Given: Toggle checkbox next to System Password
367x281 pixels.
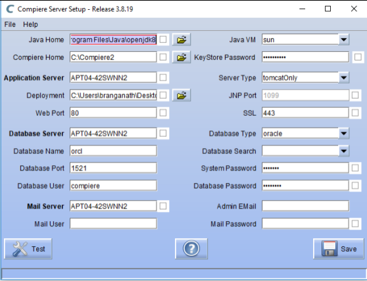Looking at the screenshot, I should point(355,168).
